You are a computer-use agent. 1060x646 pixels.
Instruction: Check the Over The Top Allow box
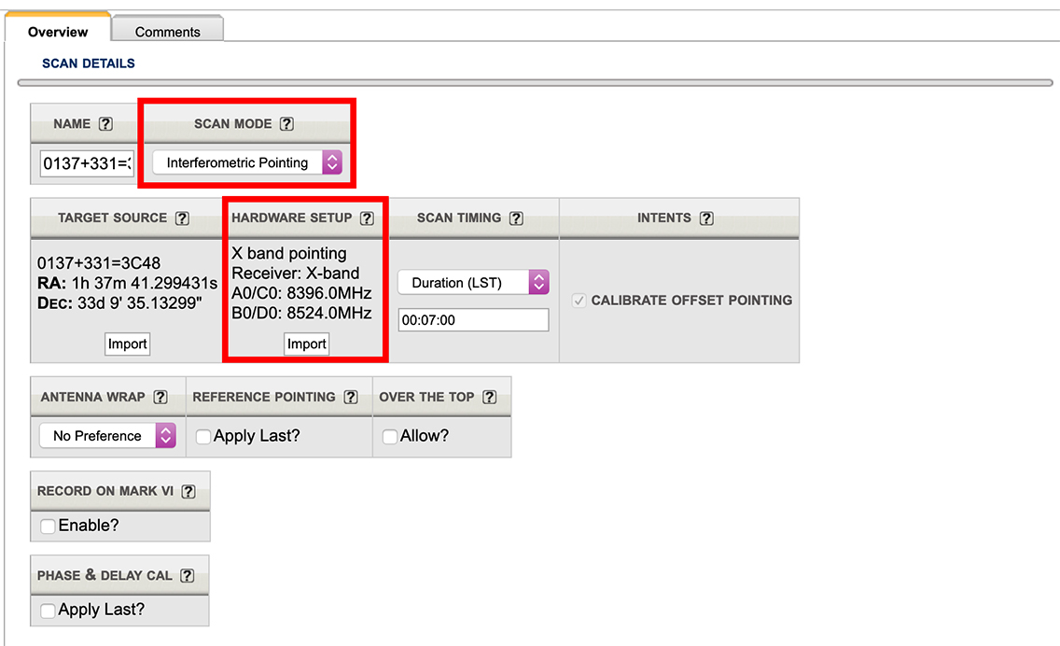[390, 437]
